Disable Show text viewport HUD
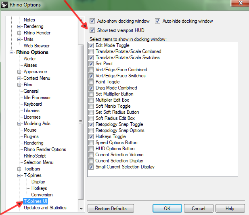The width and height of the screenshot is (249, 215). click(x=92, y=30)
